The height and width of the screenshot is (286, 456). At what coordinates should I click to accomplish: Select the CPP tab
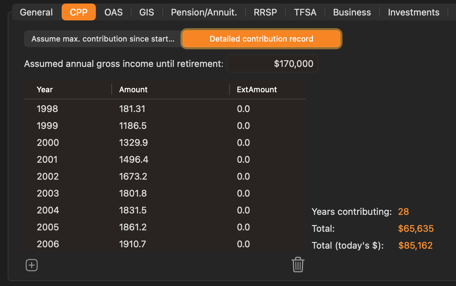[x=79, y=12]
